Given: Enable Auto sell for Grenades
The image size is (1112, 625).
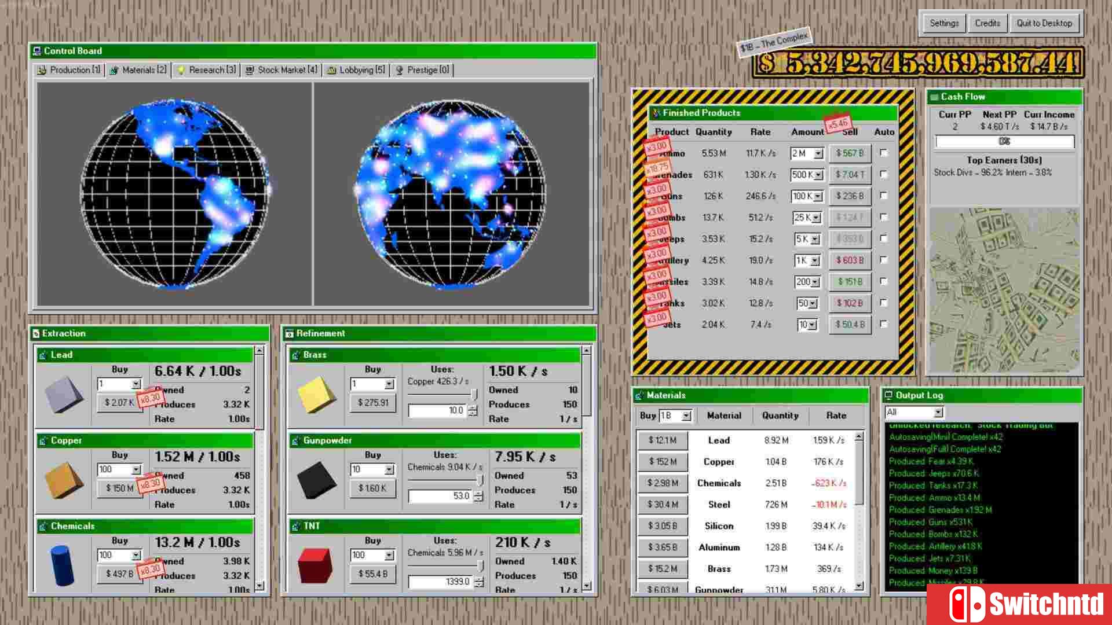Looking at the screenshot, I should [884, 174].
